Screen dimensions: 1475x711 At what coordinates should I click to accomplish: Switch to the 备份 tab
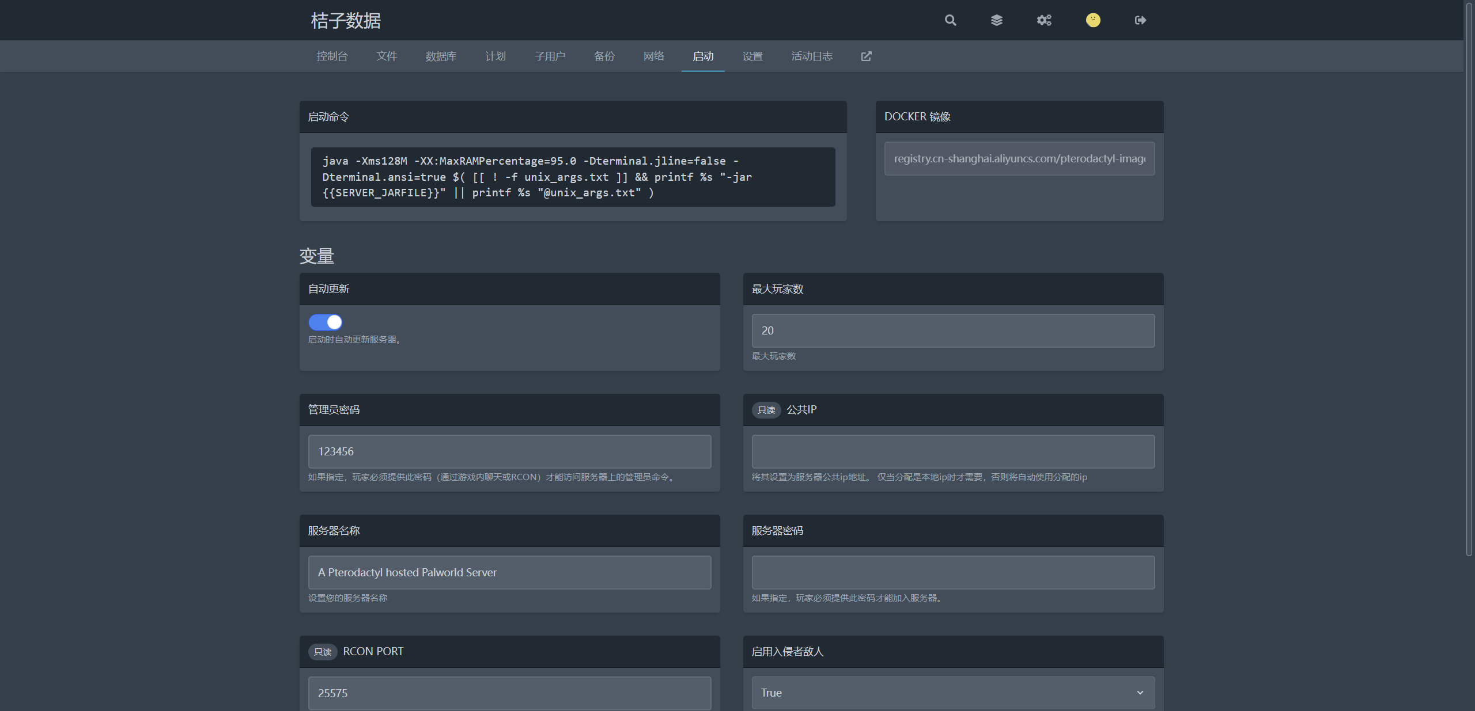(604, 56)
